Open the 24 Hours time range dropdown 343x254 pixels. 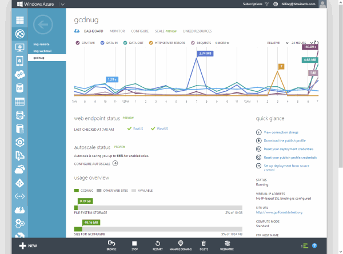click(x=302, y=43)
